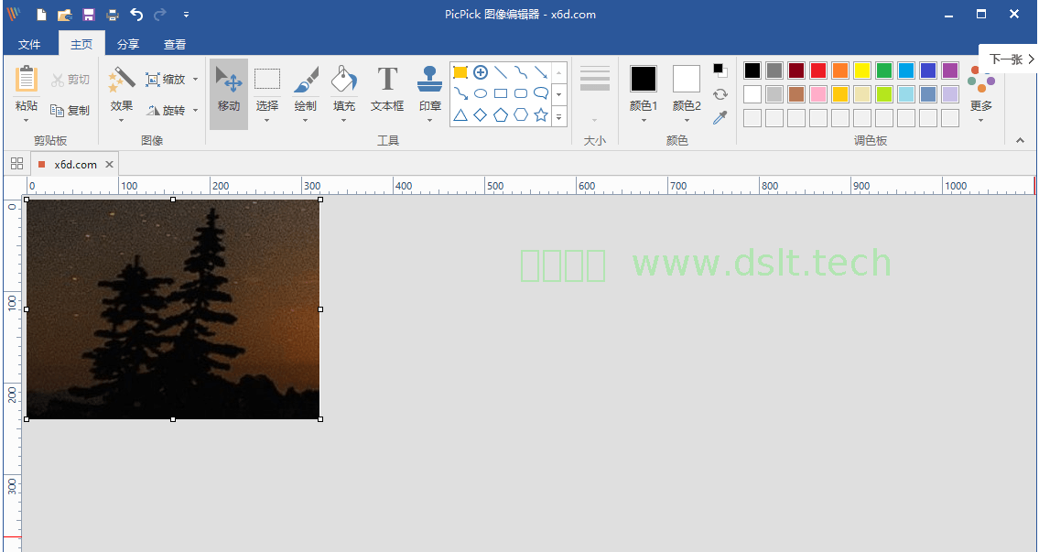1039x552 pixels.
Task: Pick the rounded rectangle shape
Action: 521,93
